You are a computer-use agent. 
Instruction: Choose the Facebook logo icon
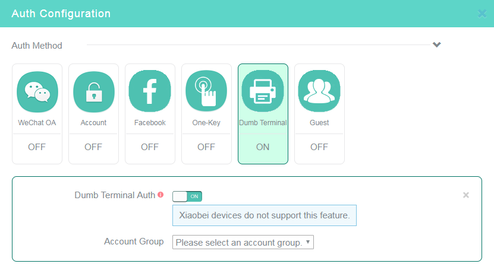tap(150, 91)
